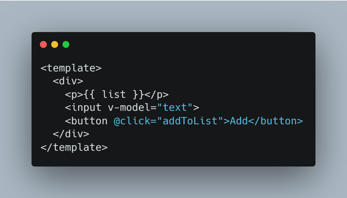Click the closing </div> tag
This screenshot has width=347, height=198.
(x=71, y=134)
